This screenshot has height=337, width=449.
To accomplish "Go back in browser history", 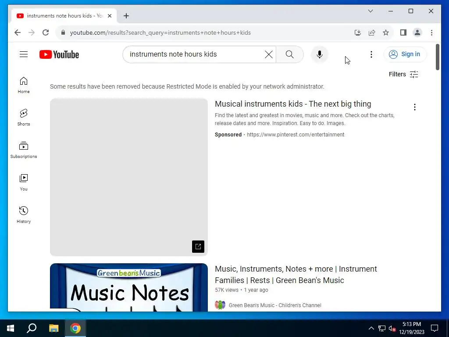I will pos(18,32).
